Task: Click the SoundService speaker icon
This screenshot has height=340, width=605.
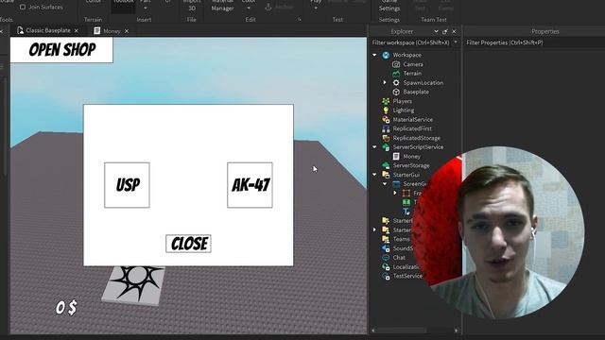Action: (386, 248)
